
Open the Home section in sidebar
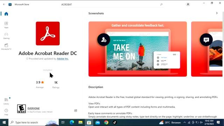click(x=6, y=14)
